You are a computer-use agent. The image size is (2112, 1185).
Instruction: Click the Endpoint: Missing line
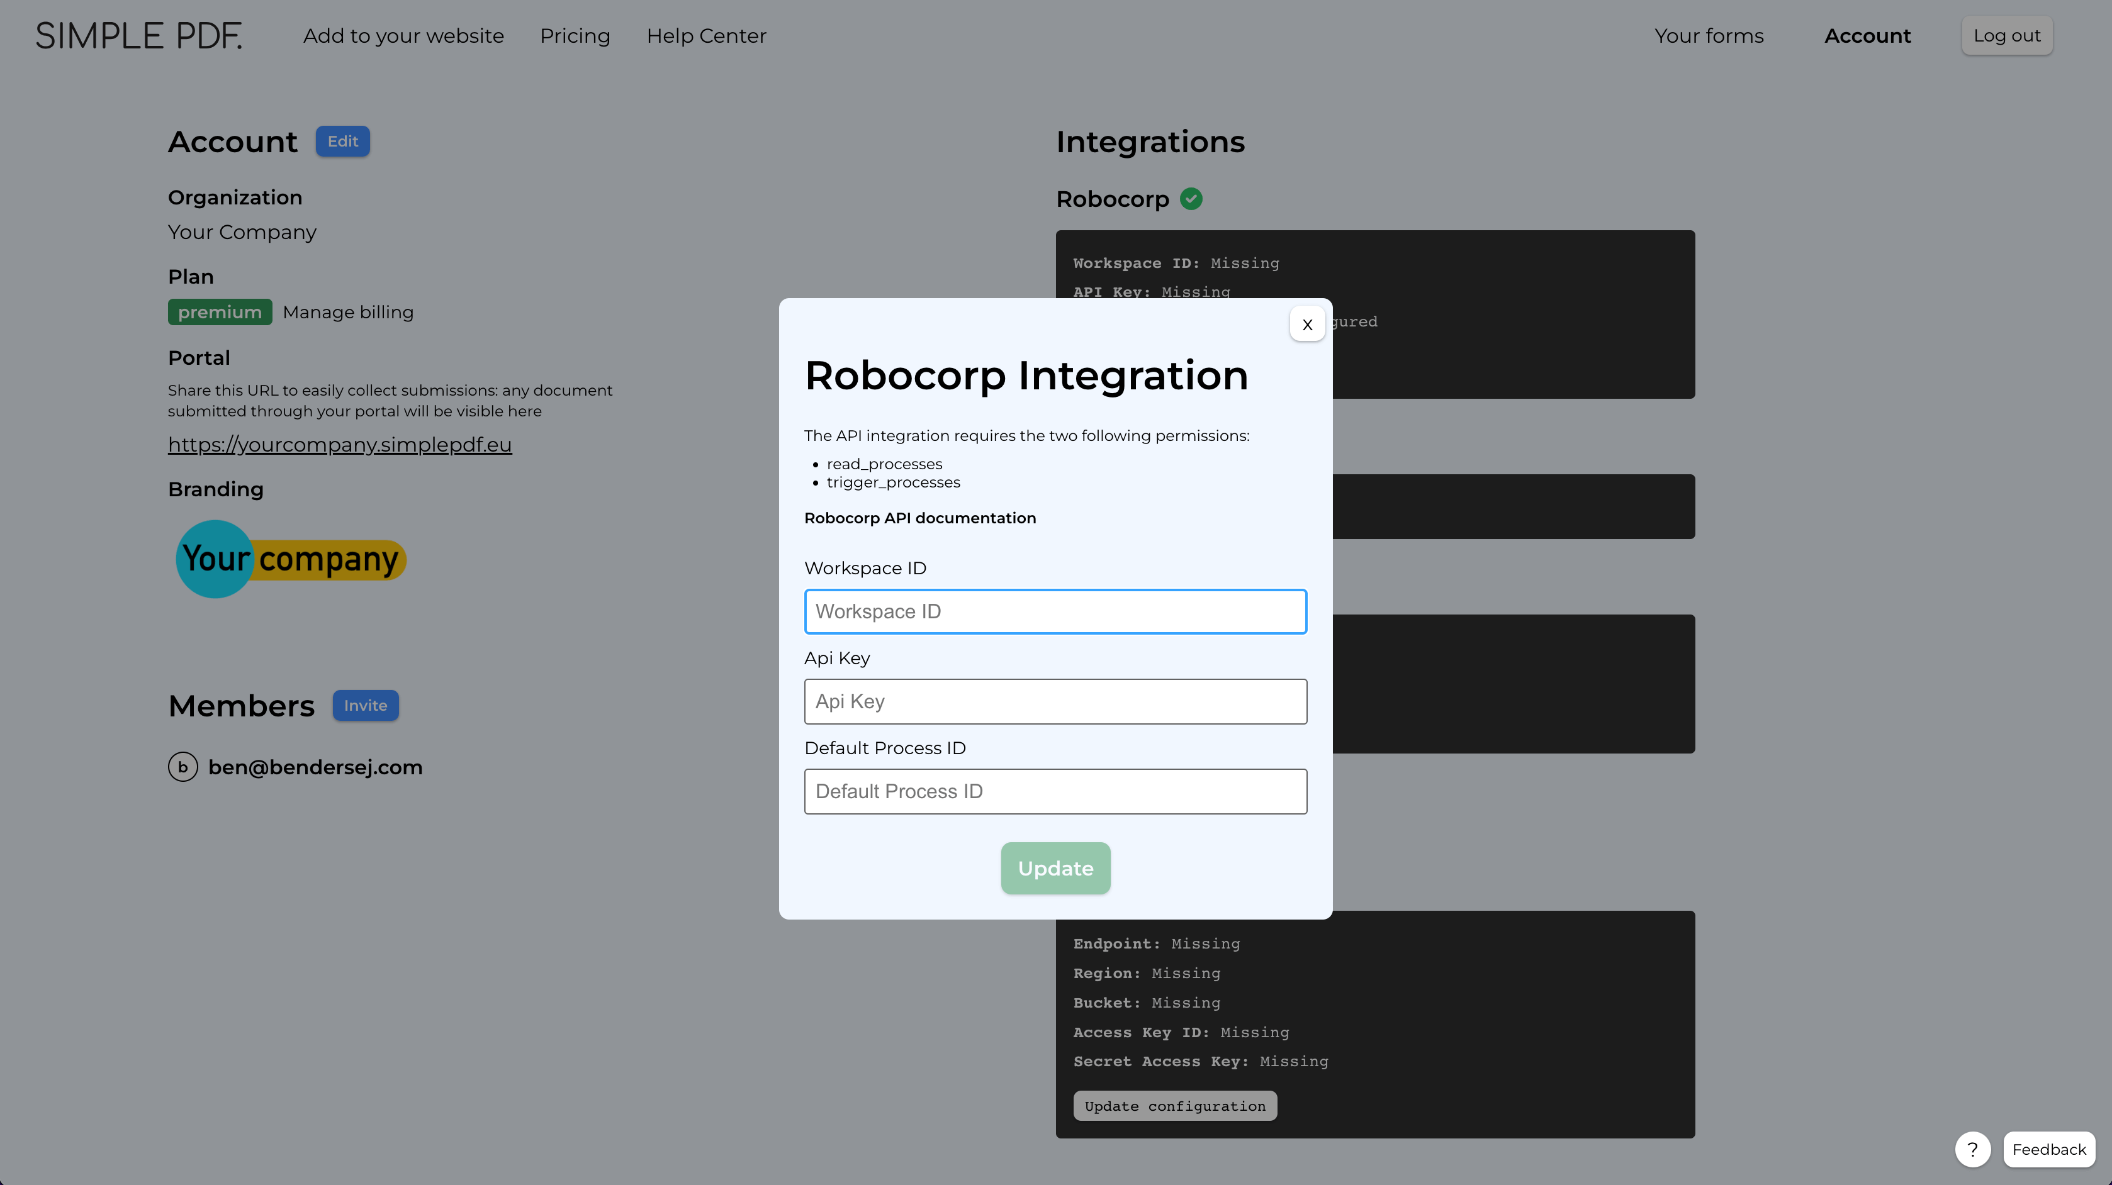click(x=1156, y=944)
